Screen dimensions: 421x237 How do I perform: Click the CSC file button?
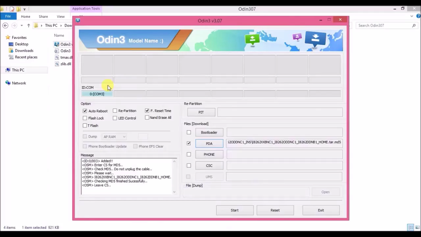click(209, 166)
